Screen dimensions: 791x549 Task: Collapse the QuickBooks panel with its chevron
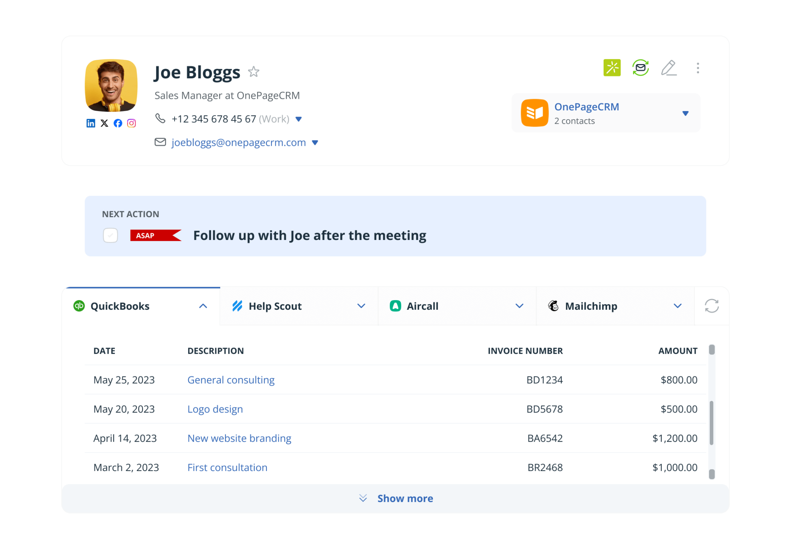pos(203,306)
